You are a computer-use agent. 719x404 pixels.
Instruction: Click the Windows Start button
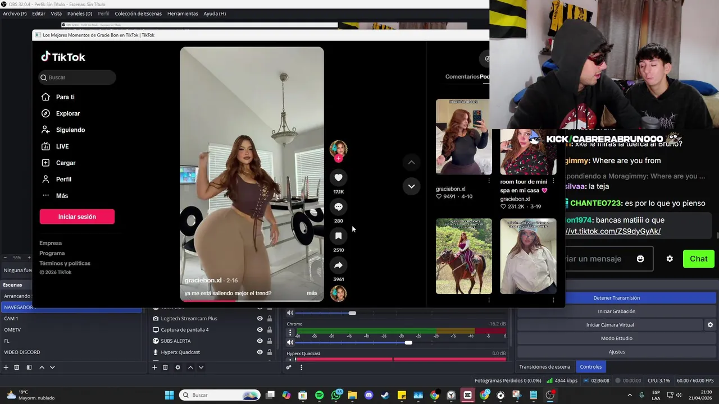pos(169,395)
